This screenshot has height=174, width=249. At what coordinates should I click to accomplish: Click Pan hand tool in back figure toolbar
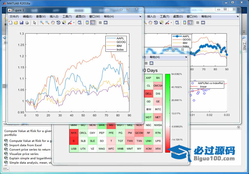(150, 23)
